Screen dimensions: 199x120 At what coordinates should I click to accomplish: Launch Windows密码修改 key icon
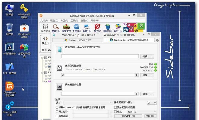(24, 11)
